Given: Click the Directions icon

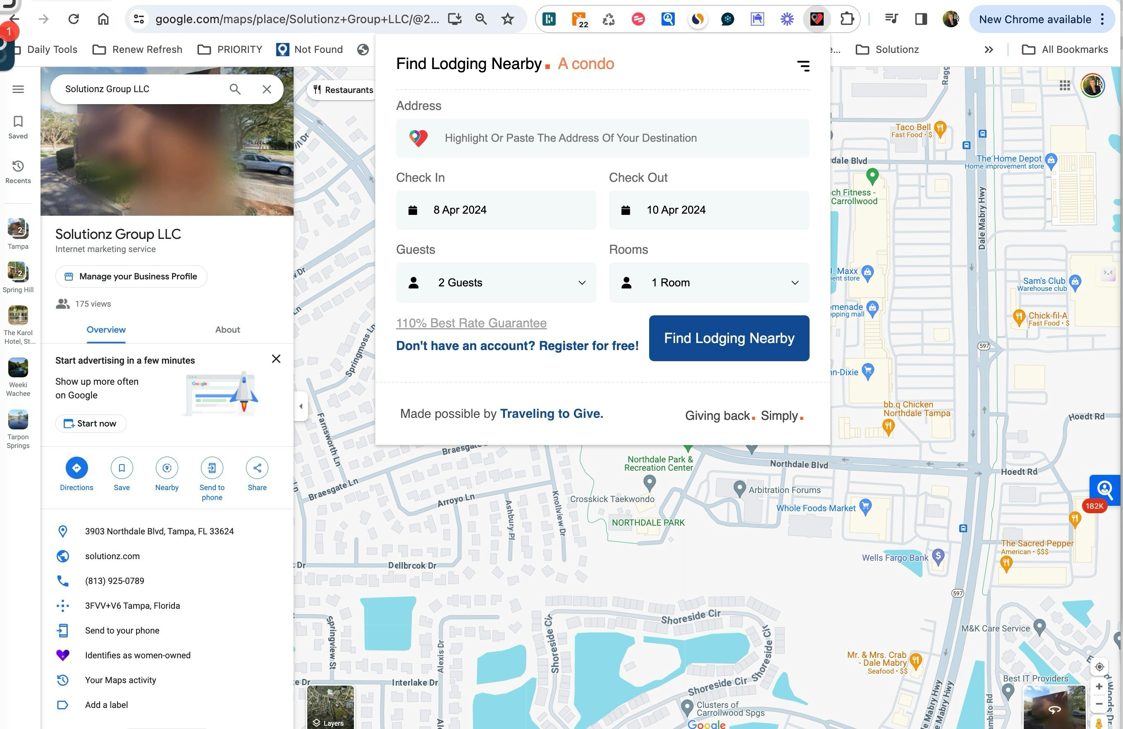Looking at the screenshot, I should (76, 468).
